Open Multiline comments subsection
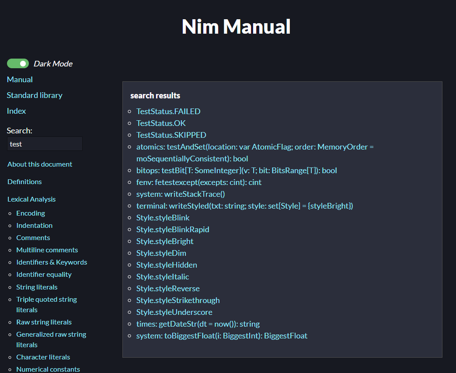 (47, 250)
